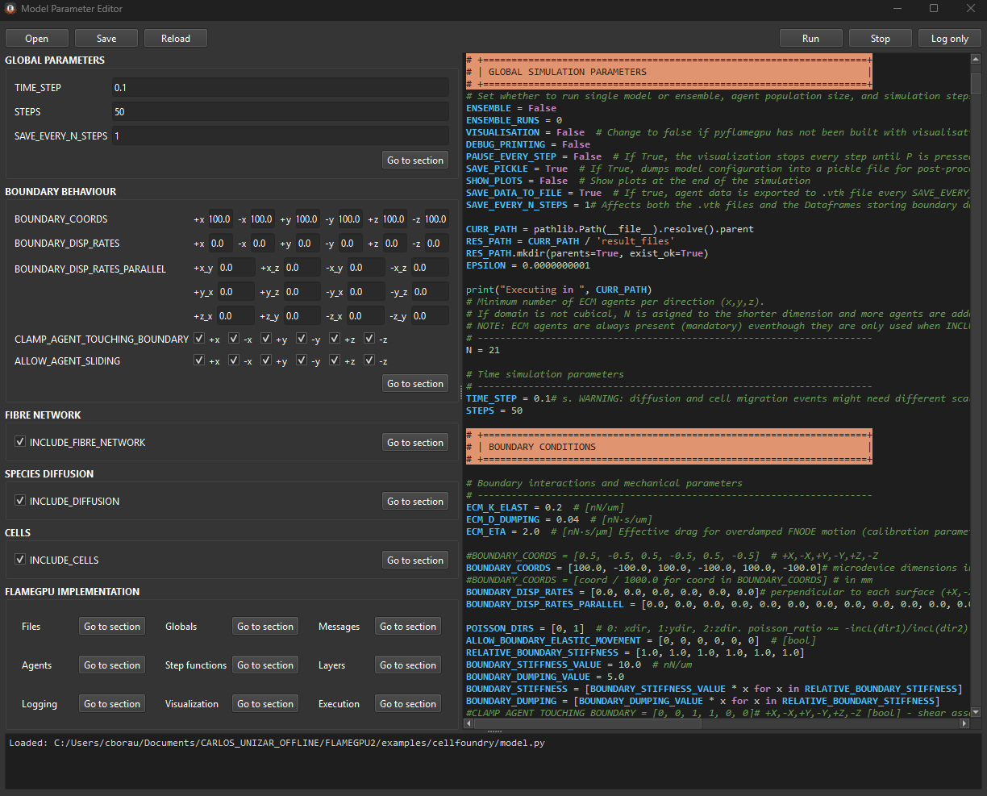Click the Model Parameter Editor app icon
The width and height of the screenshot is (987, 796).
coord(10,9)
